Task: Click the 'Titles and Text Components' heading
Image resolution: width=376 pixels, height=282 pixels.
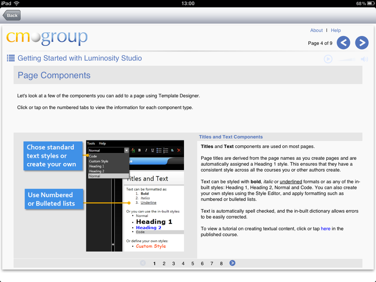Action: click(x=231, y=137)
